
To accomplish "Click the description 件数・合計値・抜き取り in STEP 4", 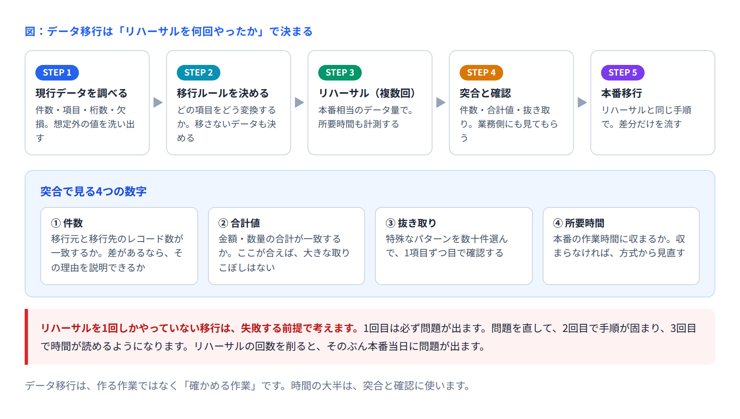I will (509, 124).
